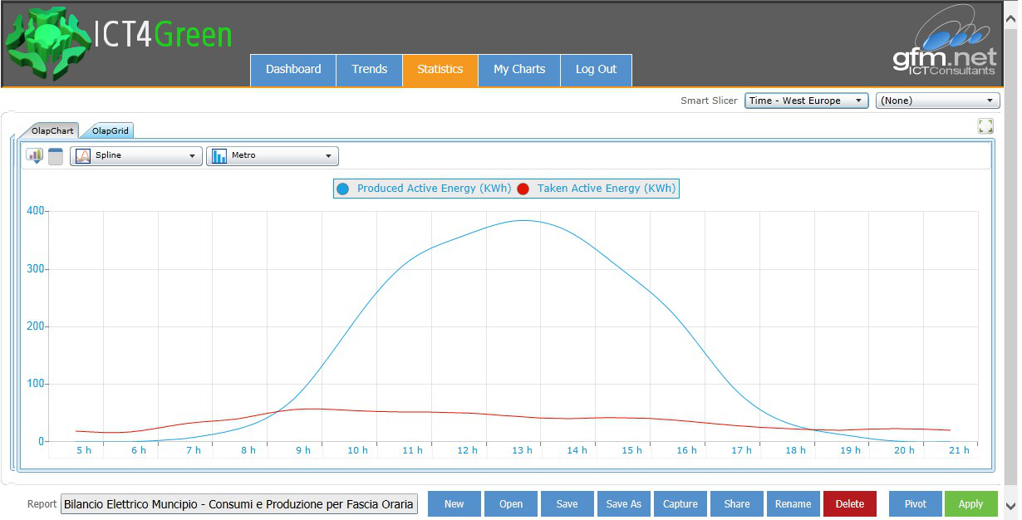Image resolution: width=1022 pixels, height=520 pixels.
Task: Click the Report name input field
Action: pos(239,504)
